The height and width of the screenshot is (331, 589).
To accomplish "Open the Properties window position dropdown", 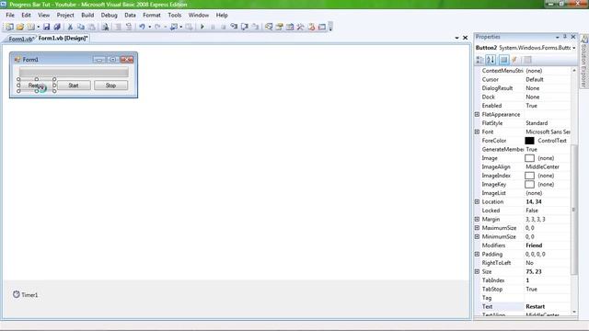I will [x=557, y=37].
